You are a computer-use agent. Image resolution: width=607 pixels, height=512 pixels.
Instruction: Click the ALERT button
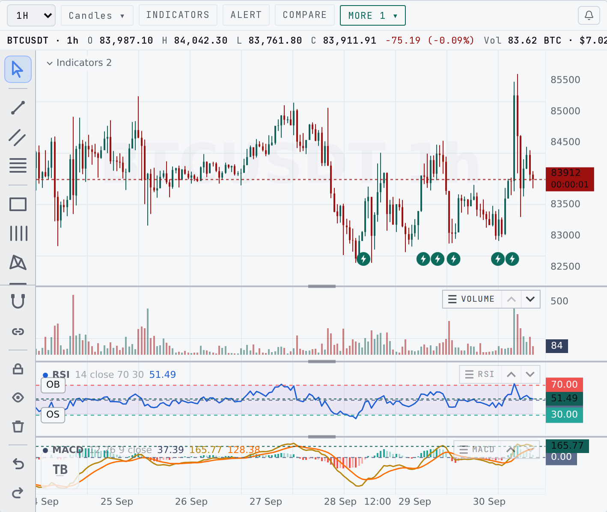[x=246, y=15]
